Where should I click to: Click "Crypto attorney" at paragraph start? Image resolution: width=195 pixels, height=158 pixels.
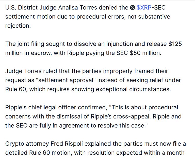coord(27,144)
